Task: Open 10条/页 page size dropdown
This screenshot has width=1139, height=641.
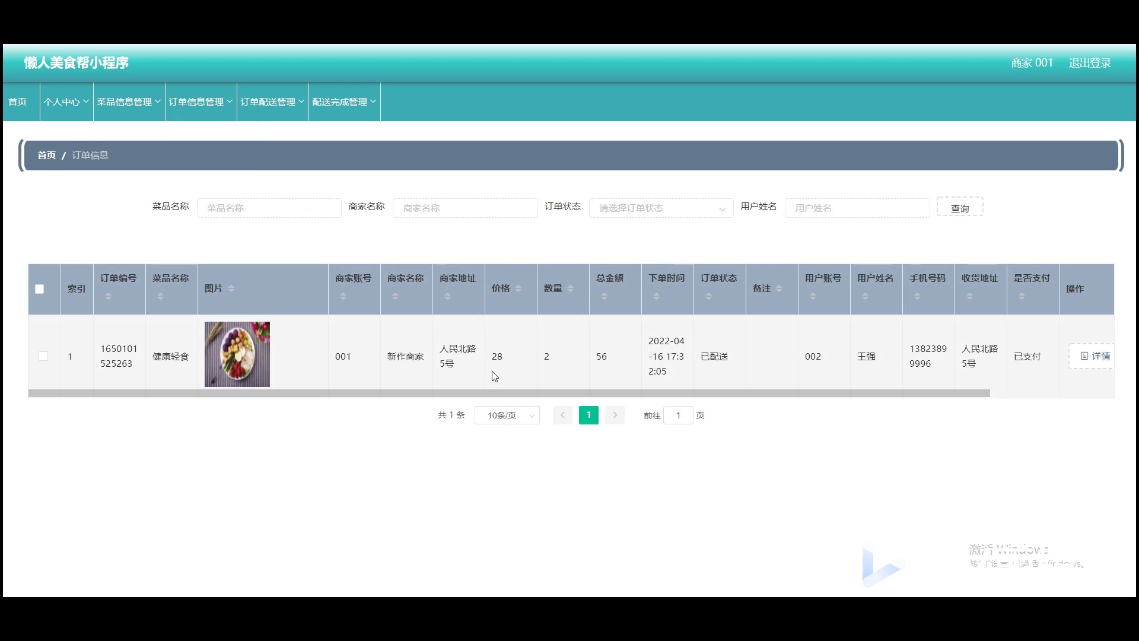Action: [x=507, y=415]
